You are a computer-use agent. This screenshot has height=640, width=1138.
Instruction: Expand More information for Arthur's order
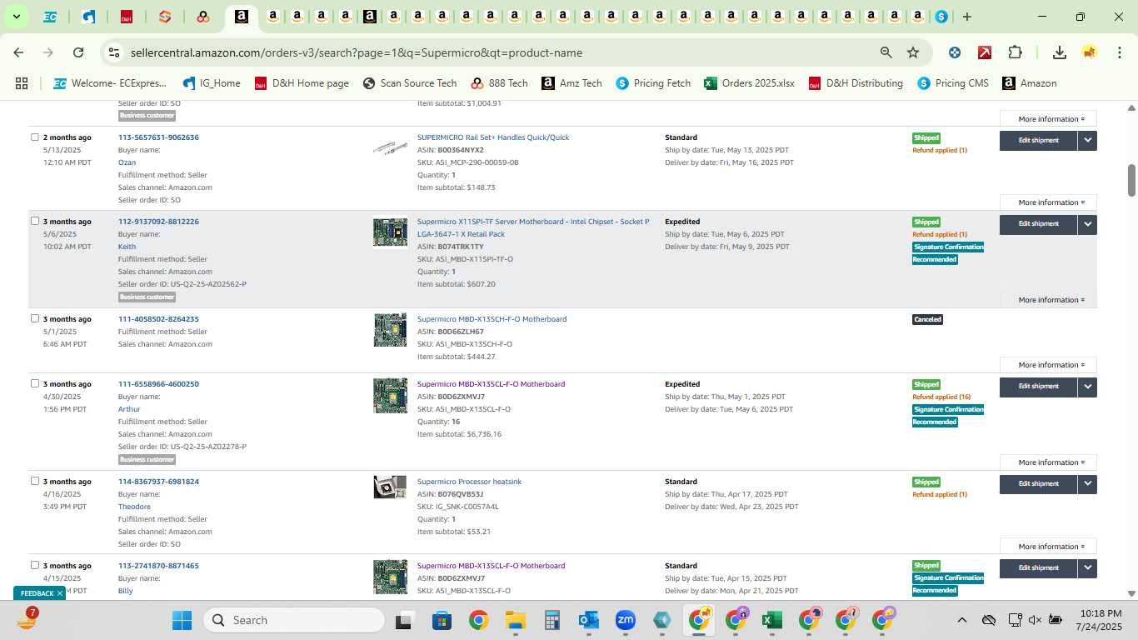click(1047, 462)
